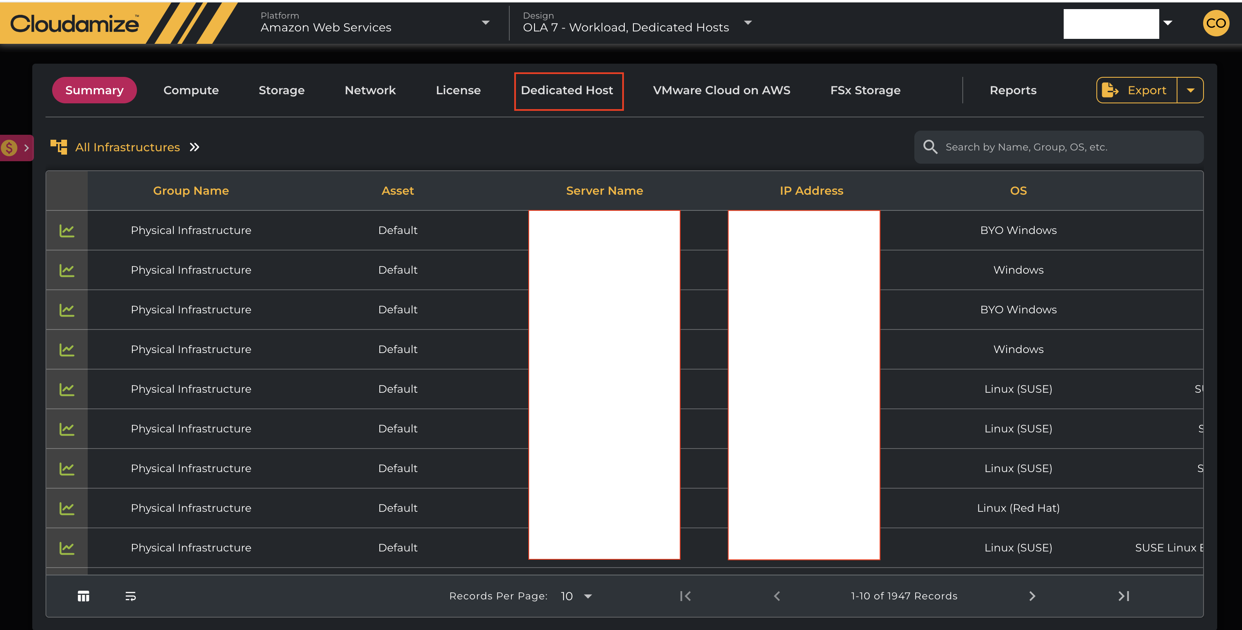Open the License tab
Image resolution: width=1242 pixels, height=630 pixels.
tap(458, 90)
